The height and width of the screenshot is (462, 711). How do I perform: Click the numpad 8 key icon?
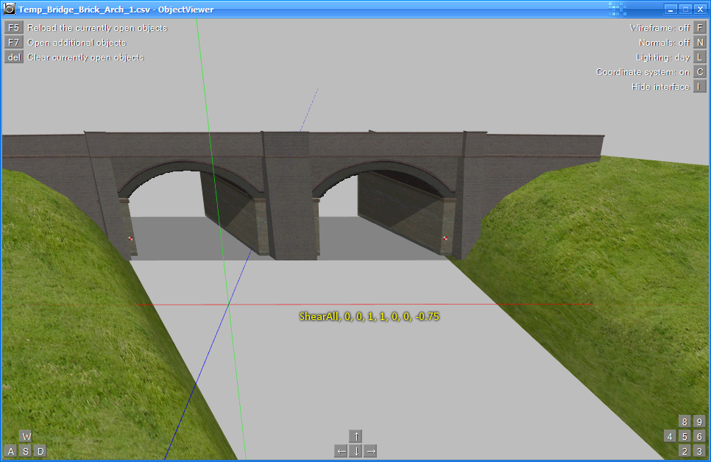[685, 422]
